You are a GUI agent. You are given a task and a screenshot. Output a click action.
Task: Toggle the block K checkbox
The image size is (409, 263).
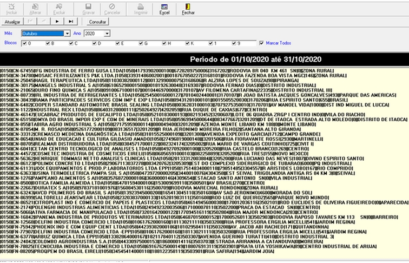(187, 43)
